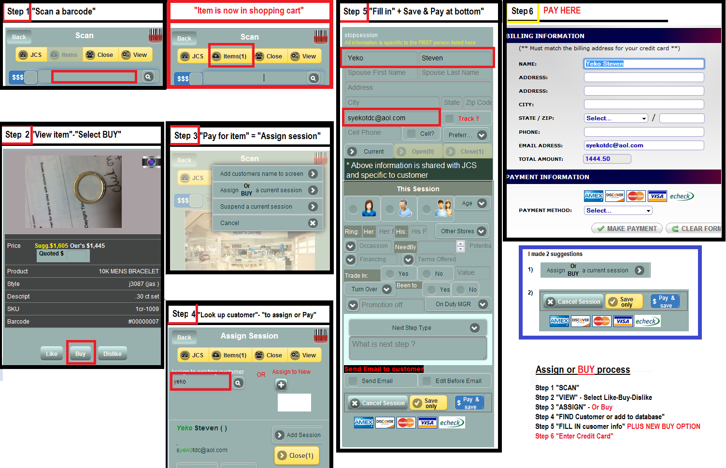Viewport: 726px width, 468px height.
Task: Check the Track ? checkbox
Action: pyautogui.click(x=450, y=118)
